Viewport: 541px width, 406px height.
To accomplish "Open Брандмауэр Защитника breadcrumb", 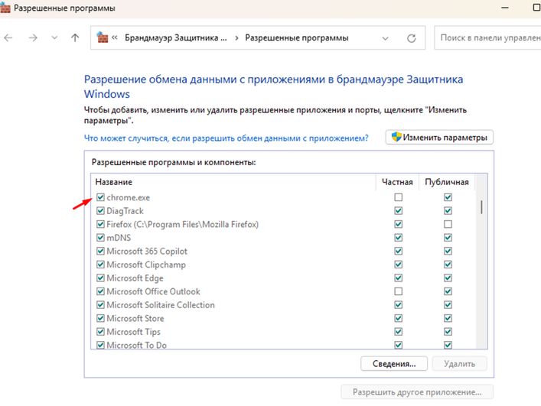I will [x=176, y=37].
